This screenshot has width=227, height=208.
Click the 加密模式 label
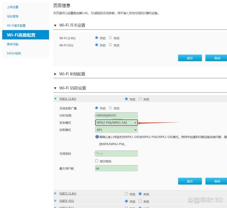pos(65,130)
